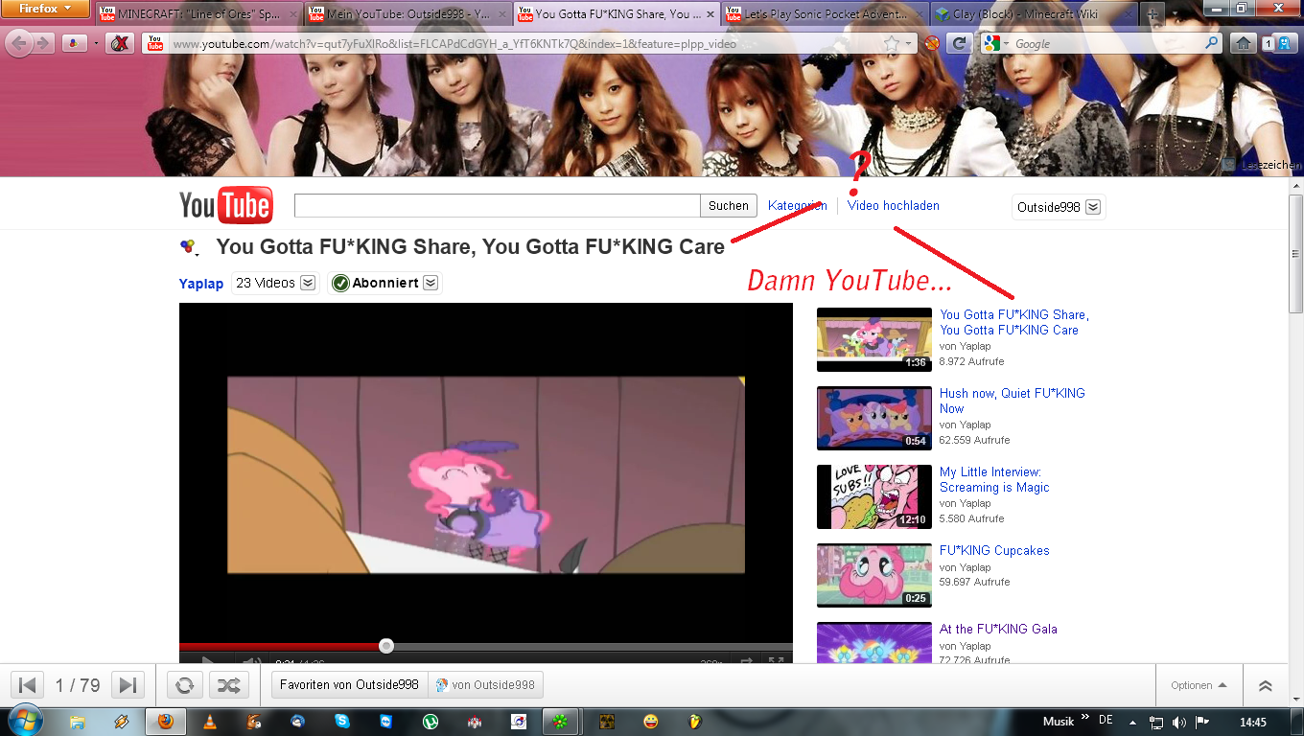Viewport: 1304px width, 736px height.
Task: Bookmark this page with the star
Action: (892, 44)
